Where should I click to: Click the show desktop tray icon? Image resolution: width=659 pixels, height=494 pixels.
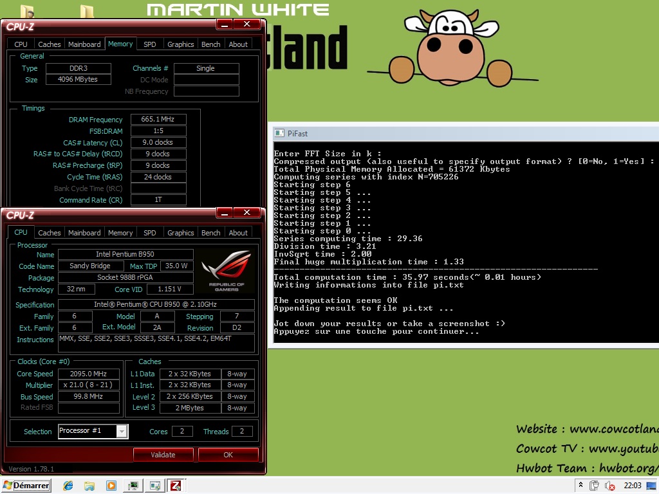[651, 486]
